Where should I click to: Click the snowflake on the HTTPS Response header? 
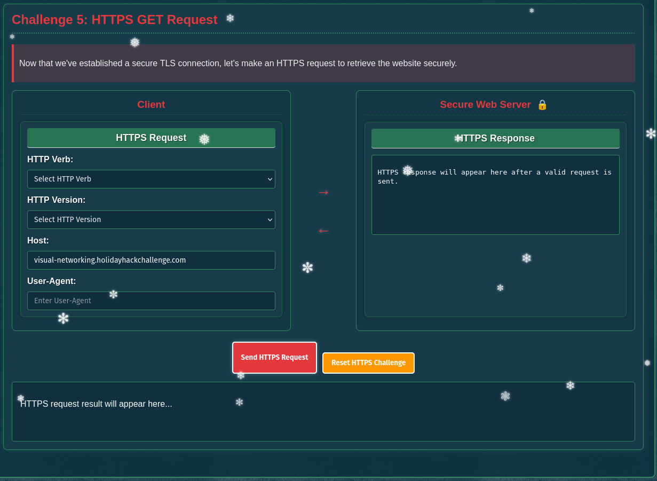(x=458, y=138)
